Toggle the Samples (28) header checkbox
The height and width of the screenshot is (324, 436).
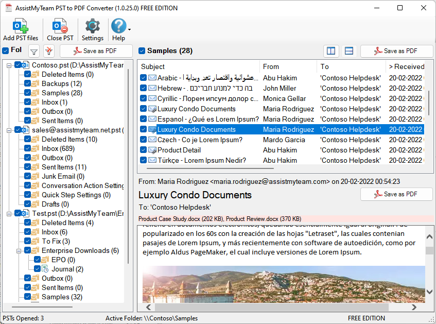click(142, 51)
